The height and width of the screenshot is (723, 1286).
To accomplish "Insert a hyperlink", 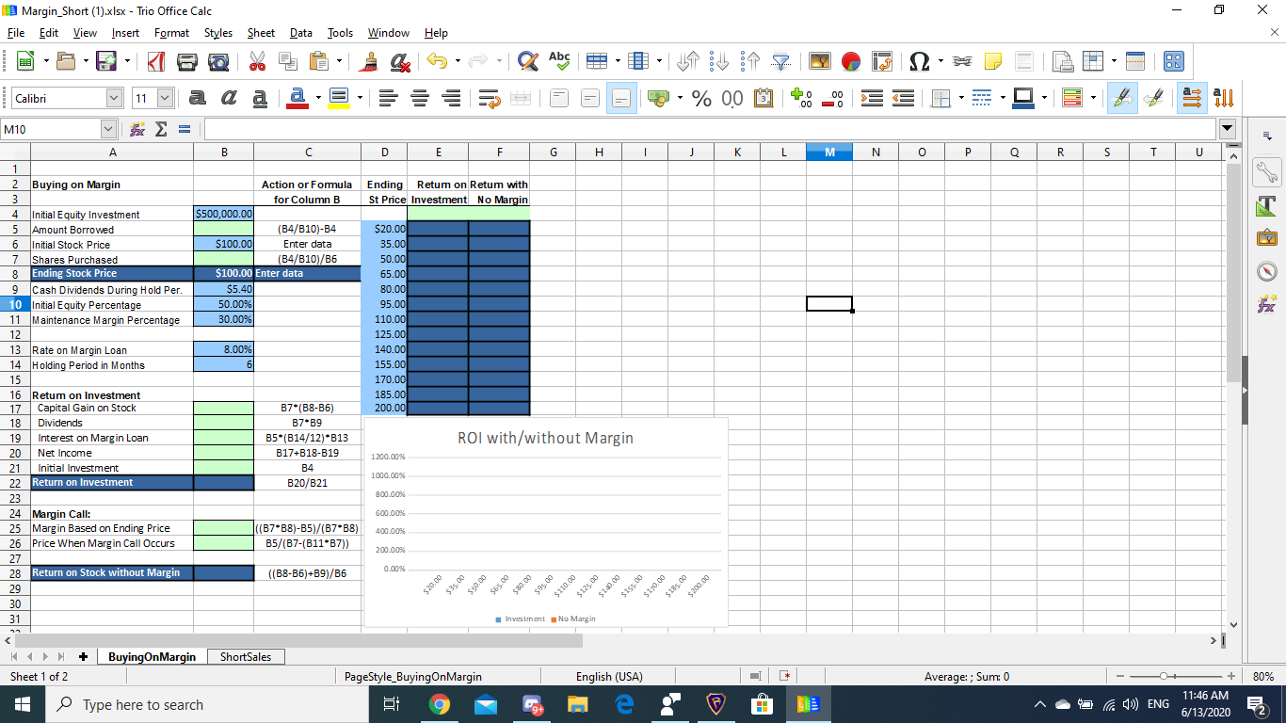I will click(x=964, y=61).
